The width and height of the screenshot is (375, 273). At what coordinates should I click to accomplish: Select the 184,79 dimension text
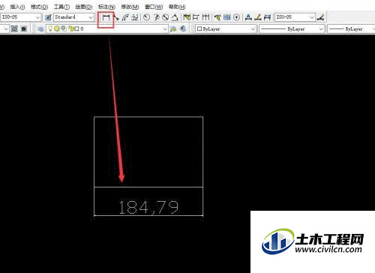pos(148,207)
